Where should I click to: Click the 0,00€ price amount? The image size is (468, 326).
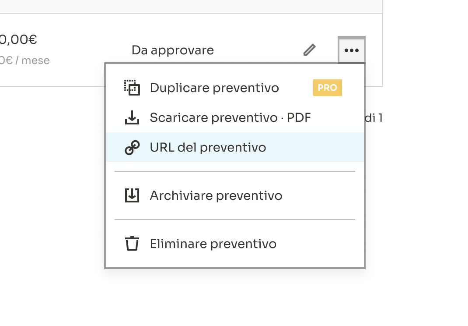[18, 40]
